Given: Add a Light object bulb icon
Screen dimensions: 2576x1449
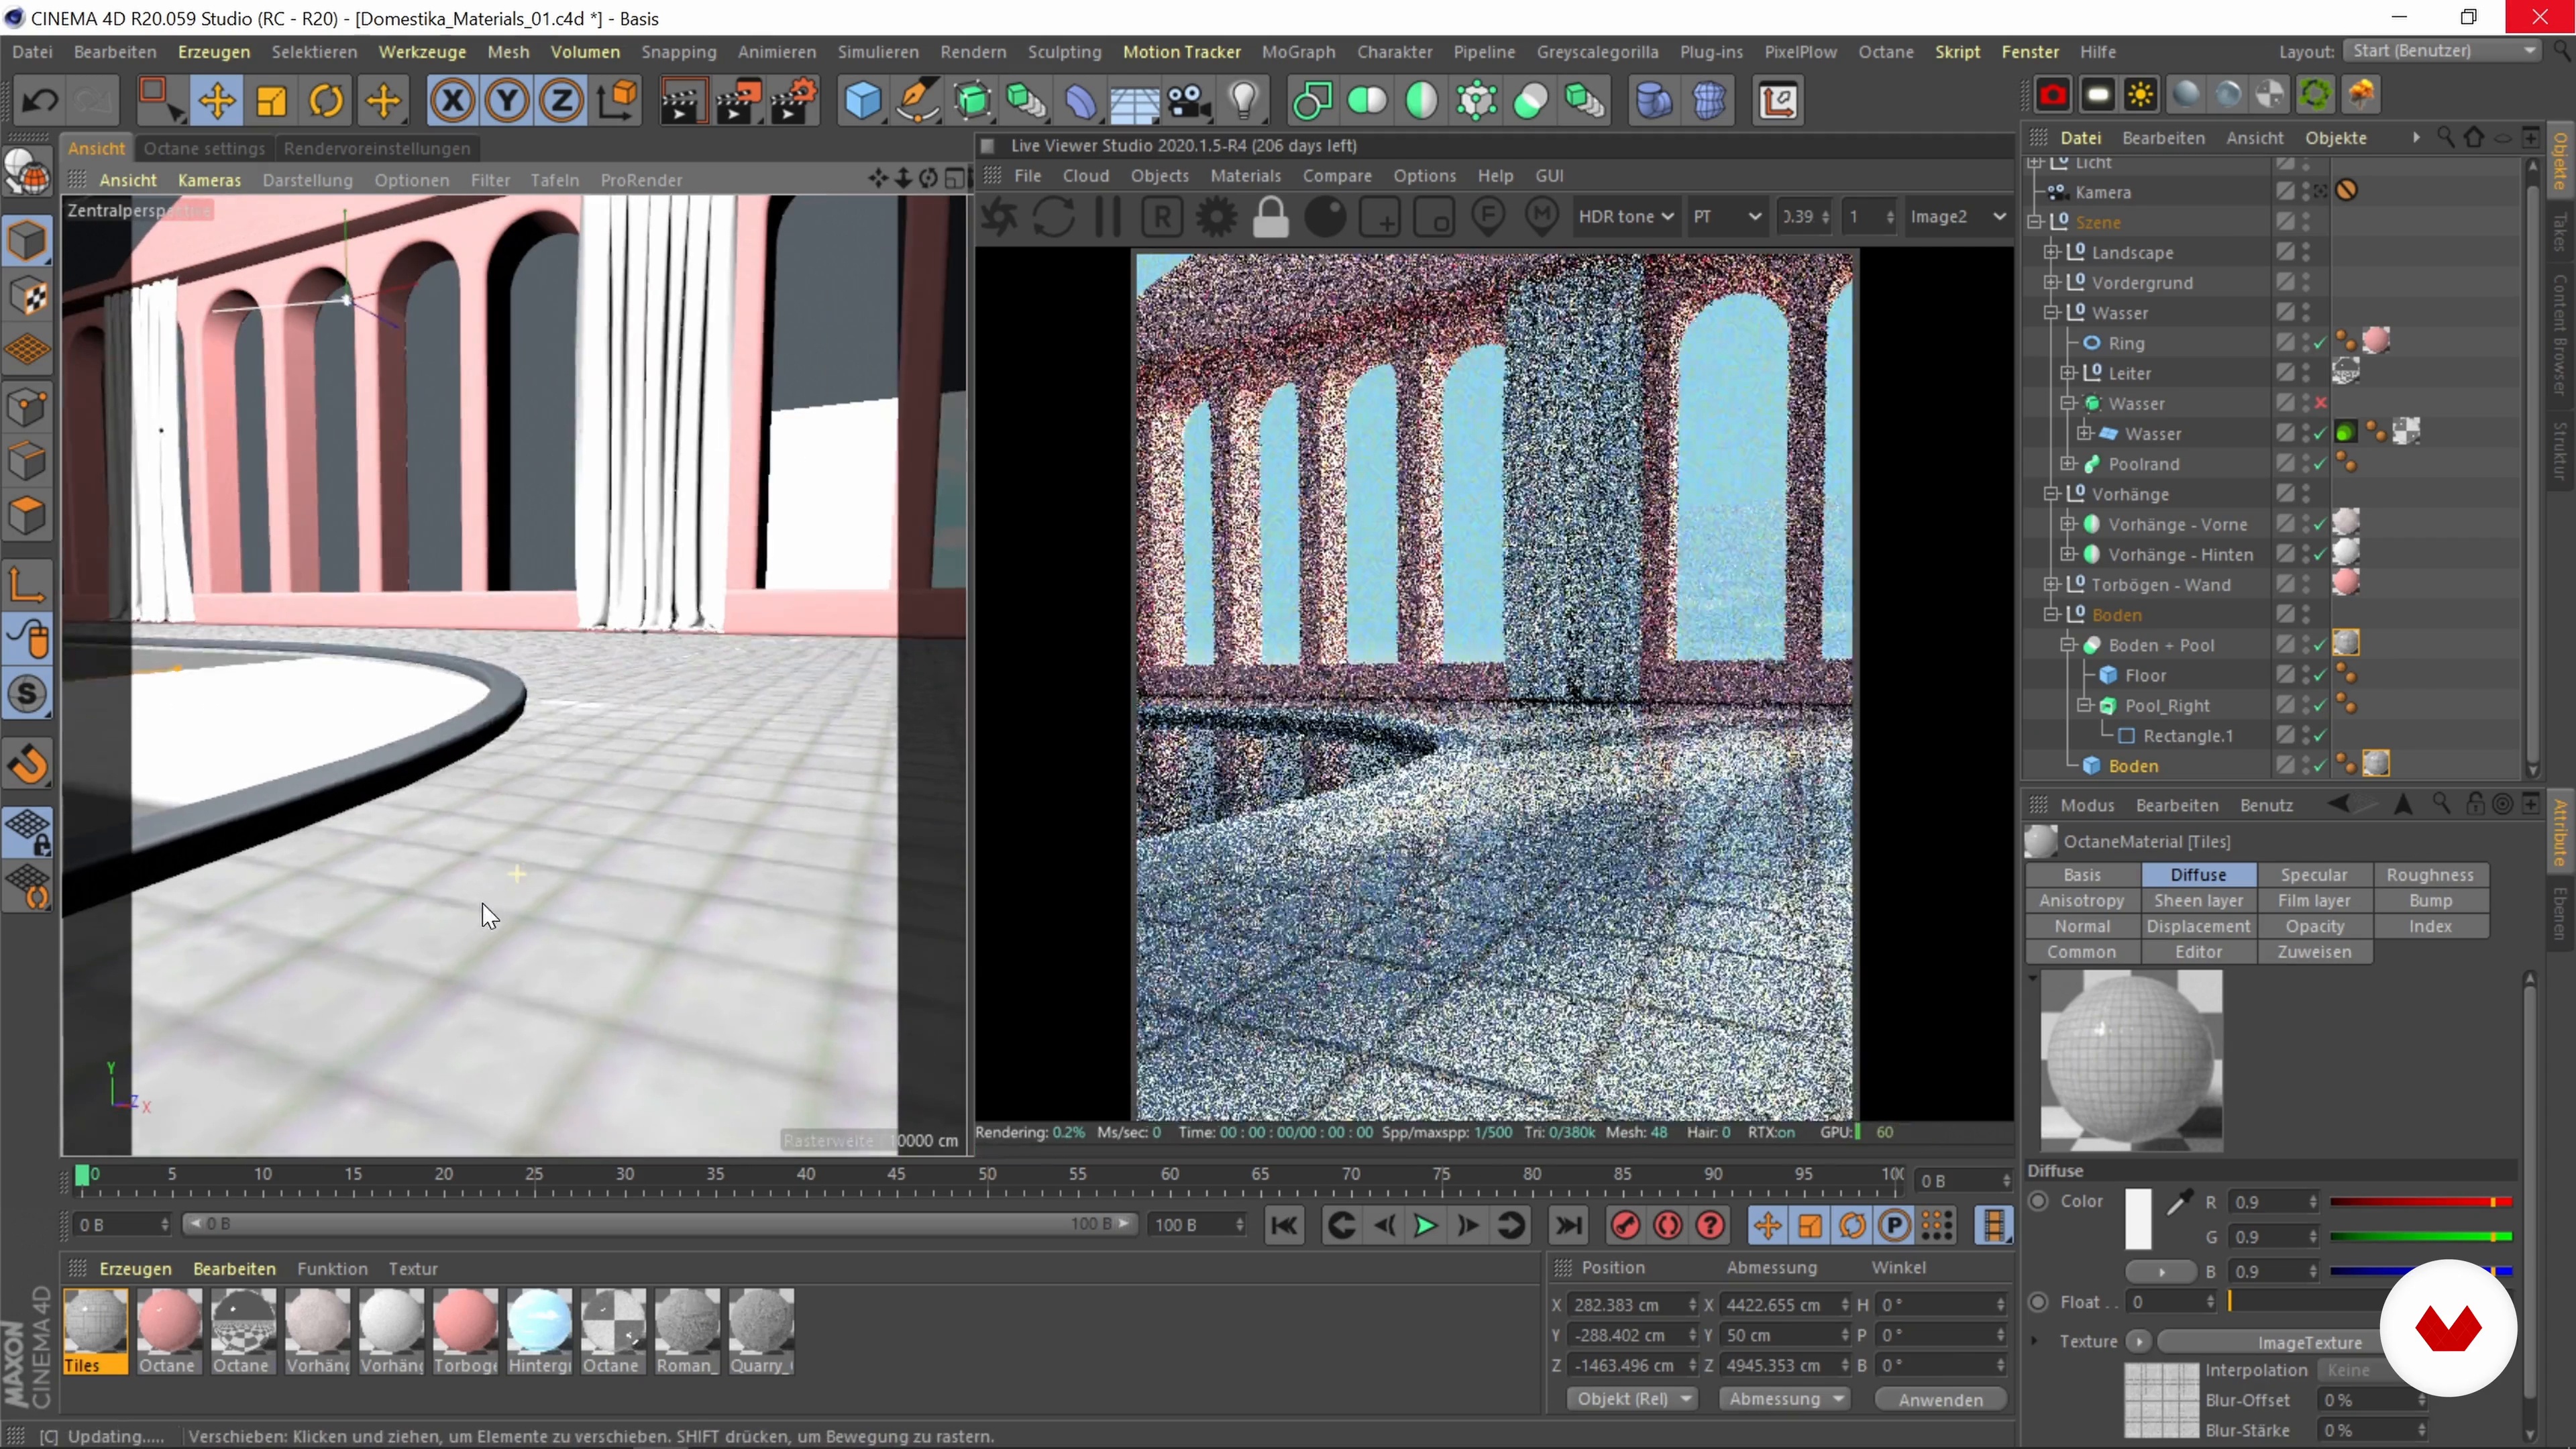Looking at the screenshot, I should [x=1244, y=101].
